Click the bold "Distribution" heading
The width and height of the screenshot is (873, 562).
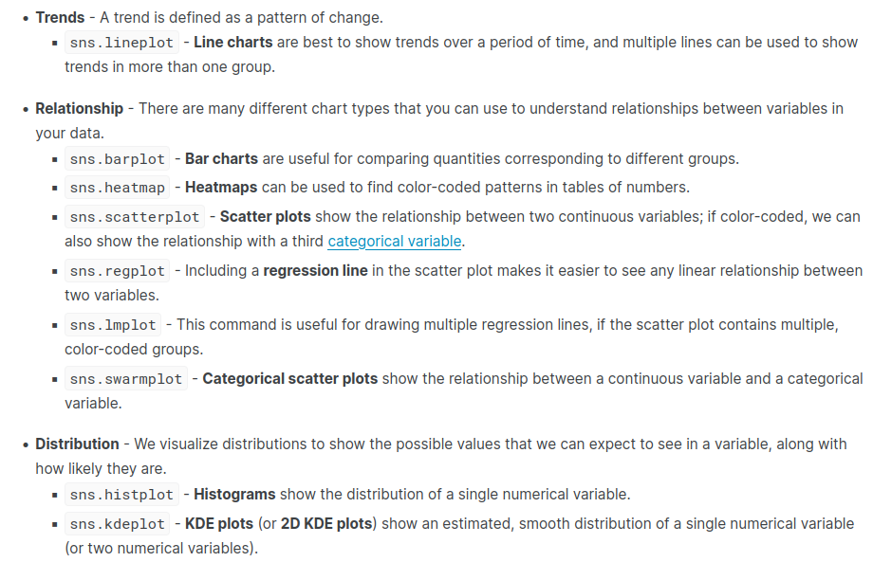(x=77, y=444)
